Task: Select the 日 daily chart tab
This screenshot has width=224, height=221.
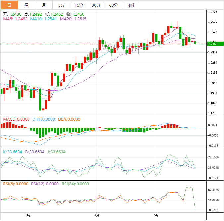Action: (x=9, y=5)
